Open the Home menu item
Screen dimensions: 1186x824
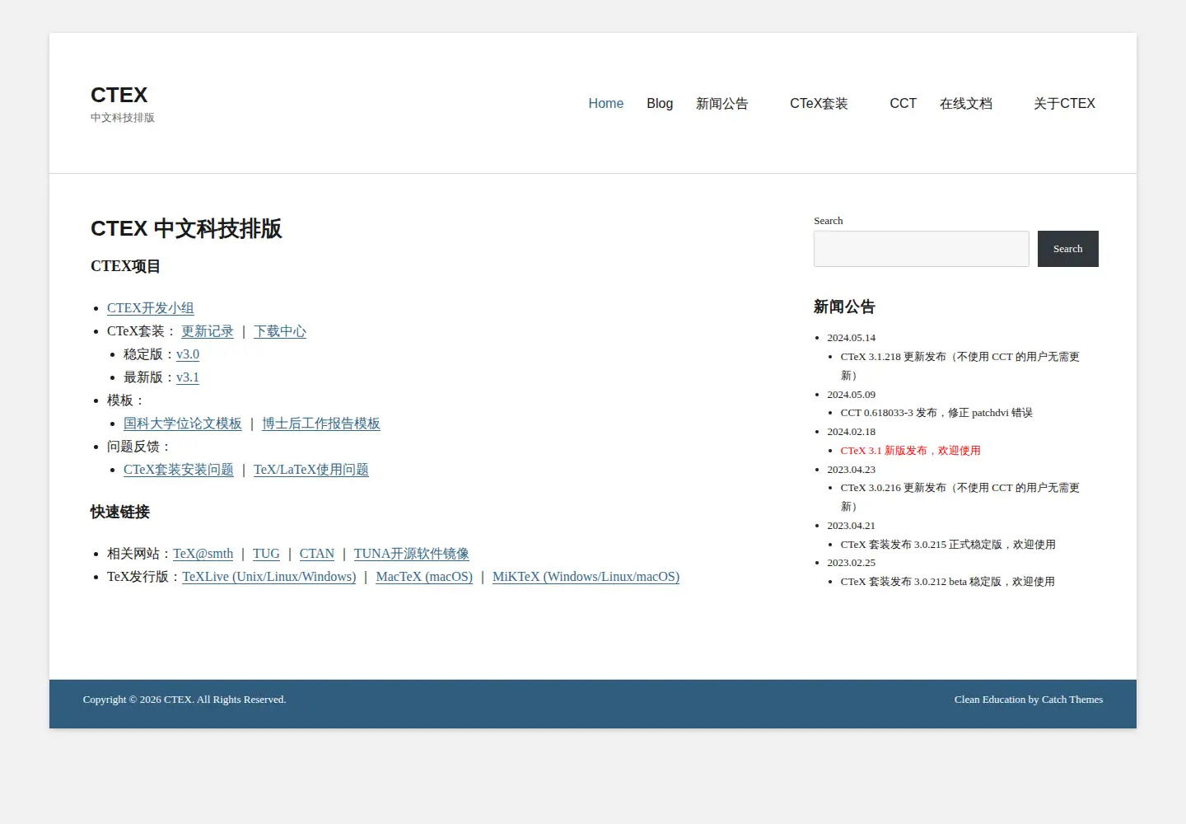tap(605, 104)
